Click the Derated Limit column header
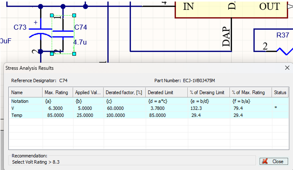The width and height of the screenshot is (293, 170). coord(167,92)
